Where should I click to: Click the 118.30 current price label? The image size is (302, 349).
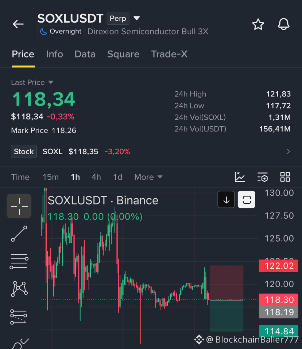pos(279,300)
